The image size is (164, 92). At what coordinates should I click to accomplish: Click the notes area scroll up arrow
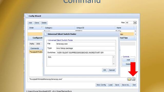click(x=114, y=57)
